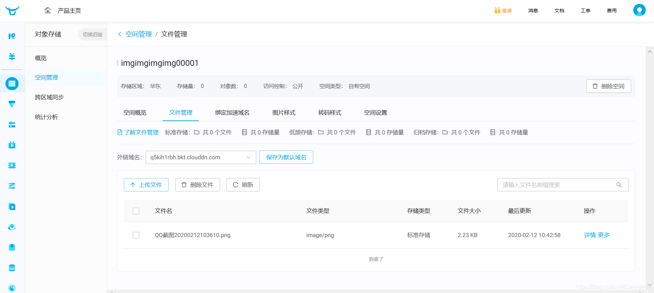This screenshot has height=293, width=654.
Task: Click the 文件大小 column header
Action: click(x=469, y=211)
